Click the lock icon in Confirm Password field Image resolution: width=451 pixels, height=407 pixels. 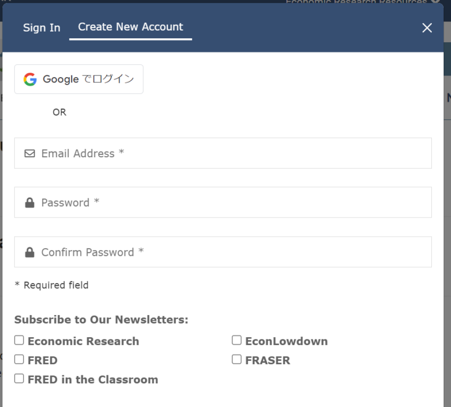click(30, 253)
